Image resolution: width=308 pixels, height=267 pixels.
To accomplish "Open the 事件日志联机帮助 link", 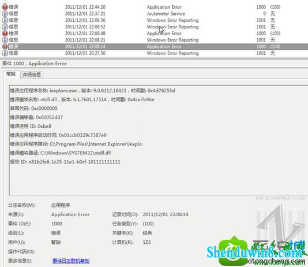I will click(71, 261).
